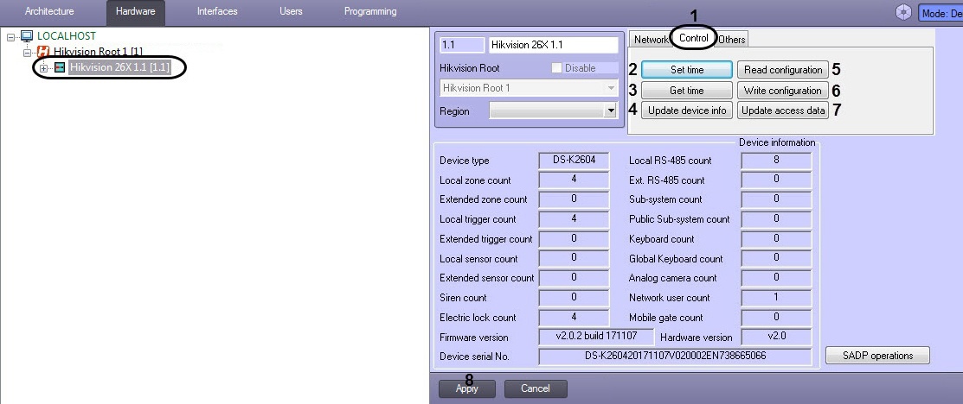Click the Extended trigger count value
963x404 pixels.
(574, 238)
